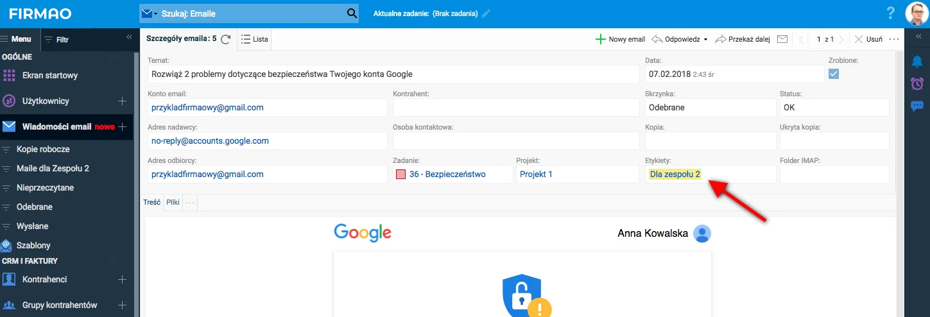Open the Odpowiedz dropdown arrow
The image size is (930, 317).
tap(705, 40)
